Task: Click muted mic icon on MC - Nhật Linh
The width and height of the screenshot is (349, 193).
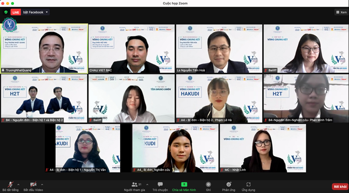Action: point(222,170)
